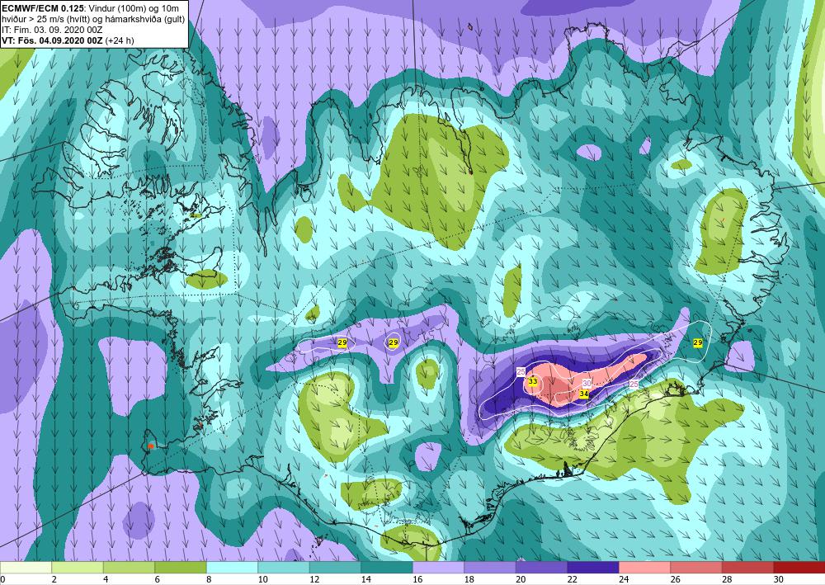
Task: Click the green 4–6 m/s legend swatch
Action: point(129,568)
